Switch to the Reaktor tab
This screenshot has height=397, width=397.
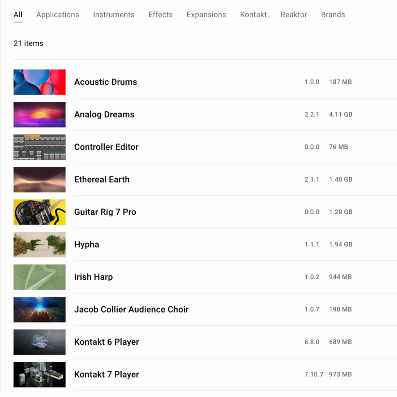tap(294, 15)
